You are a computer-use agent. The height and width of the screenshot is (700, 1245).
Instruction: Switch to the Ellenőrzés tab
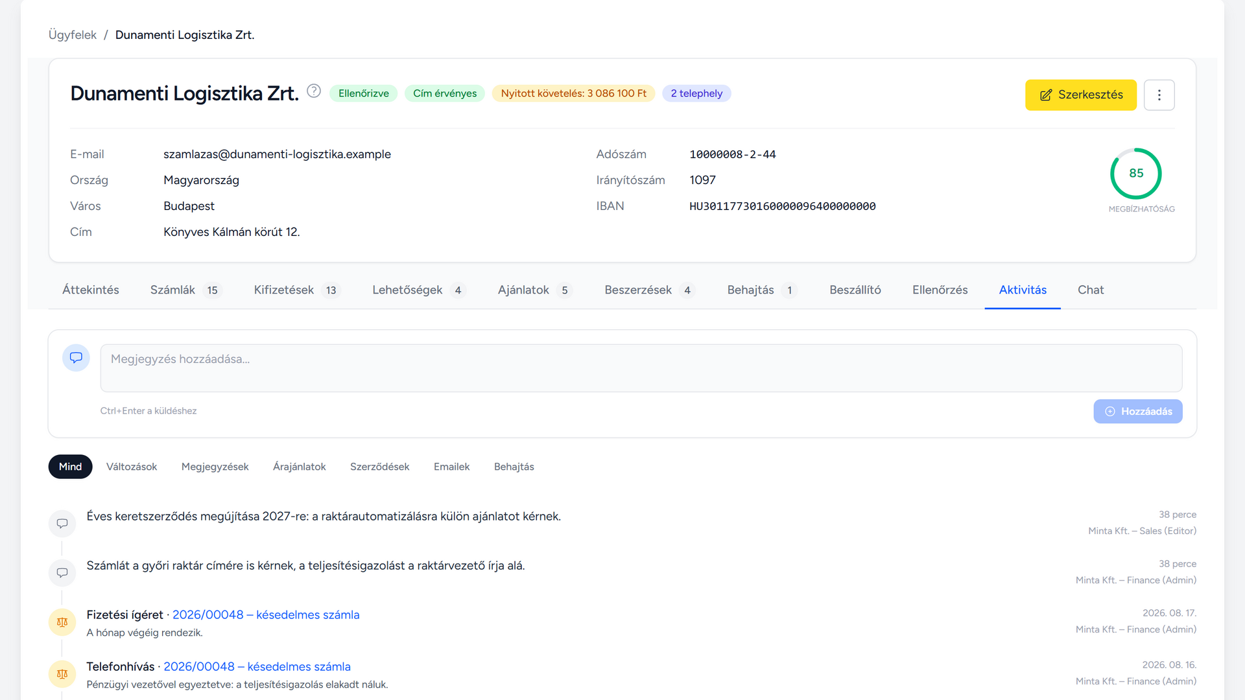[940, 290]
